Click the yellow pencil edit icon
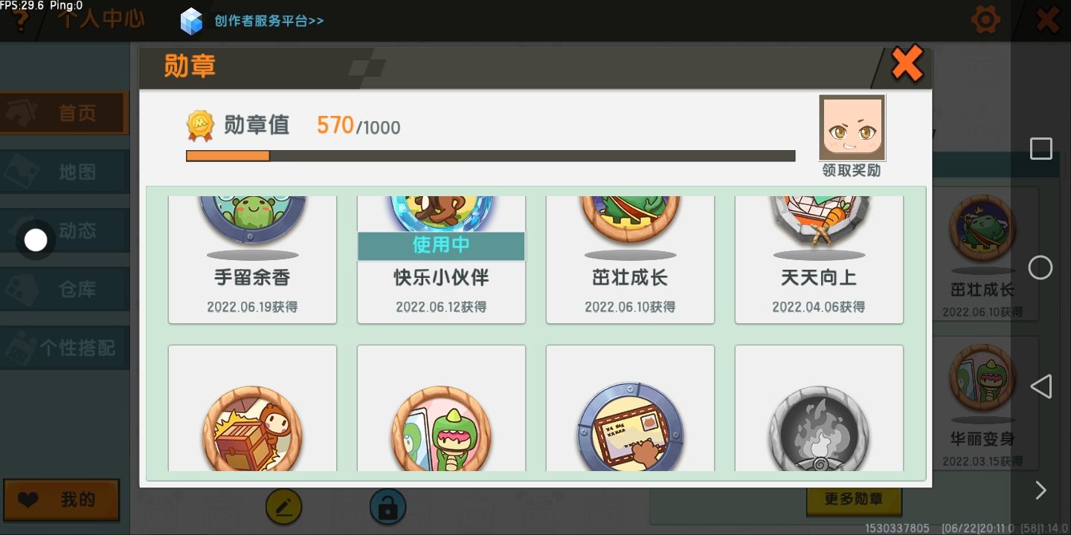 (284, 508)
